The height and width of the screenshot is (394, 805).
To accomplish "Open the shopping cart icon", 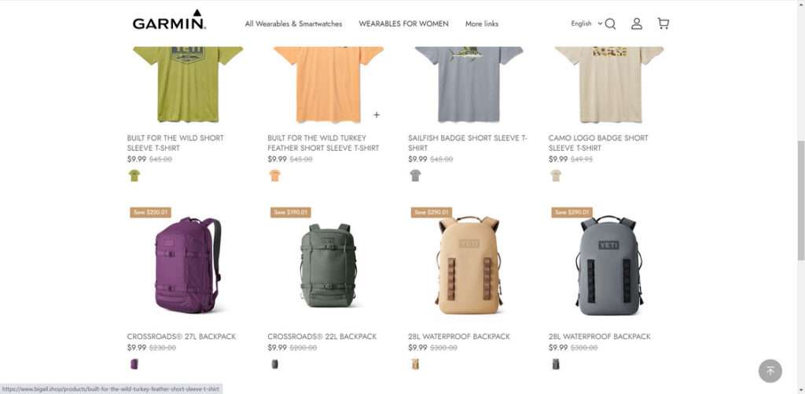I will point(663,24).
